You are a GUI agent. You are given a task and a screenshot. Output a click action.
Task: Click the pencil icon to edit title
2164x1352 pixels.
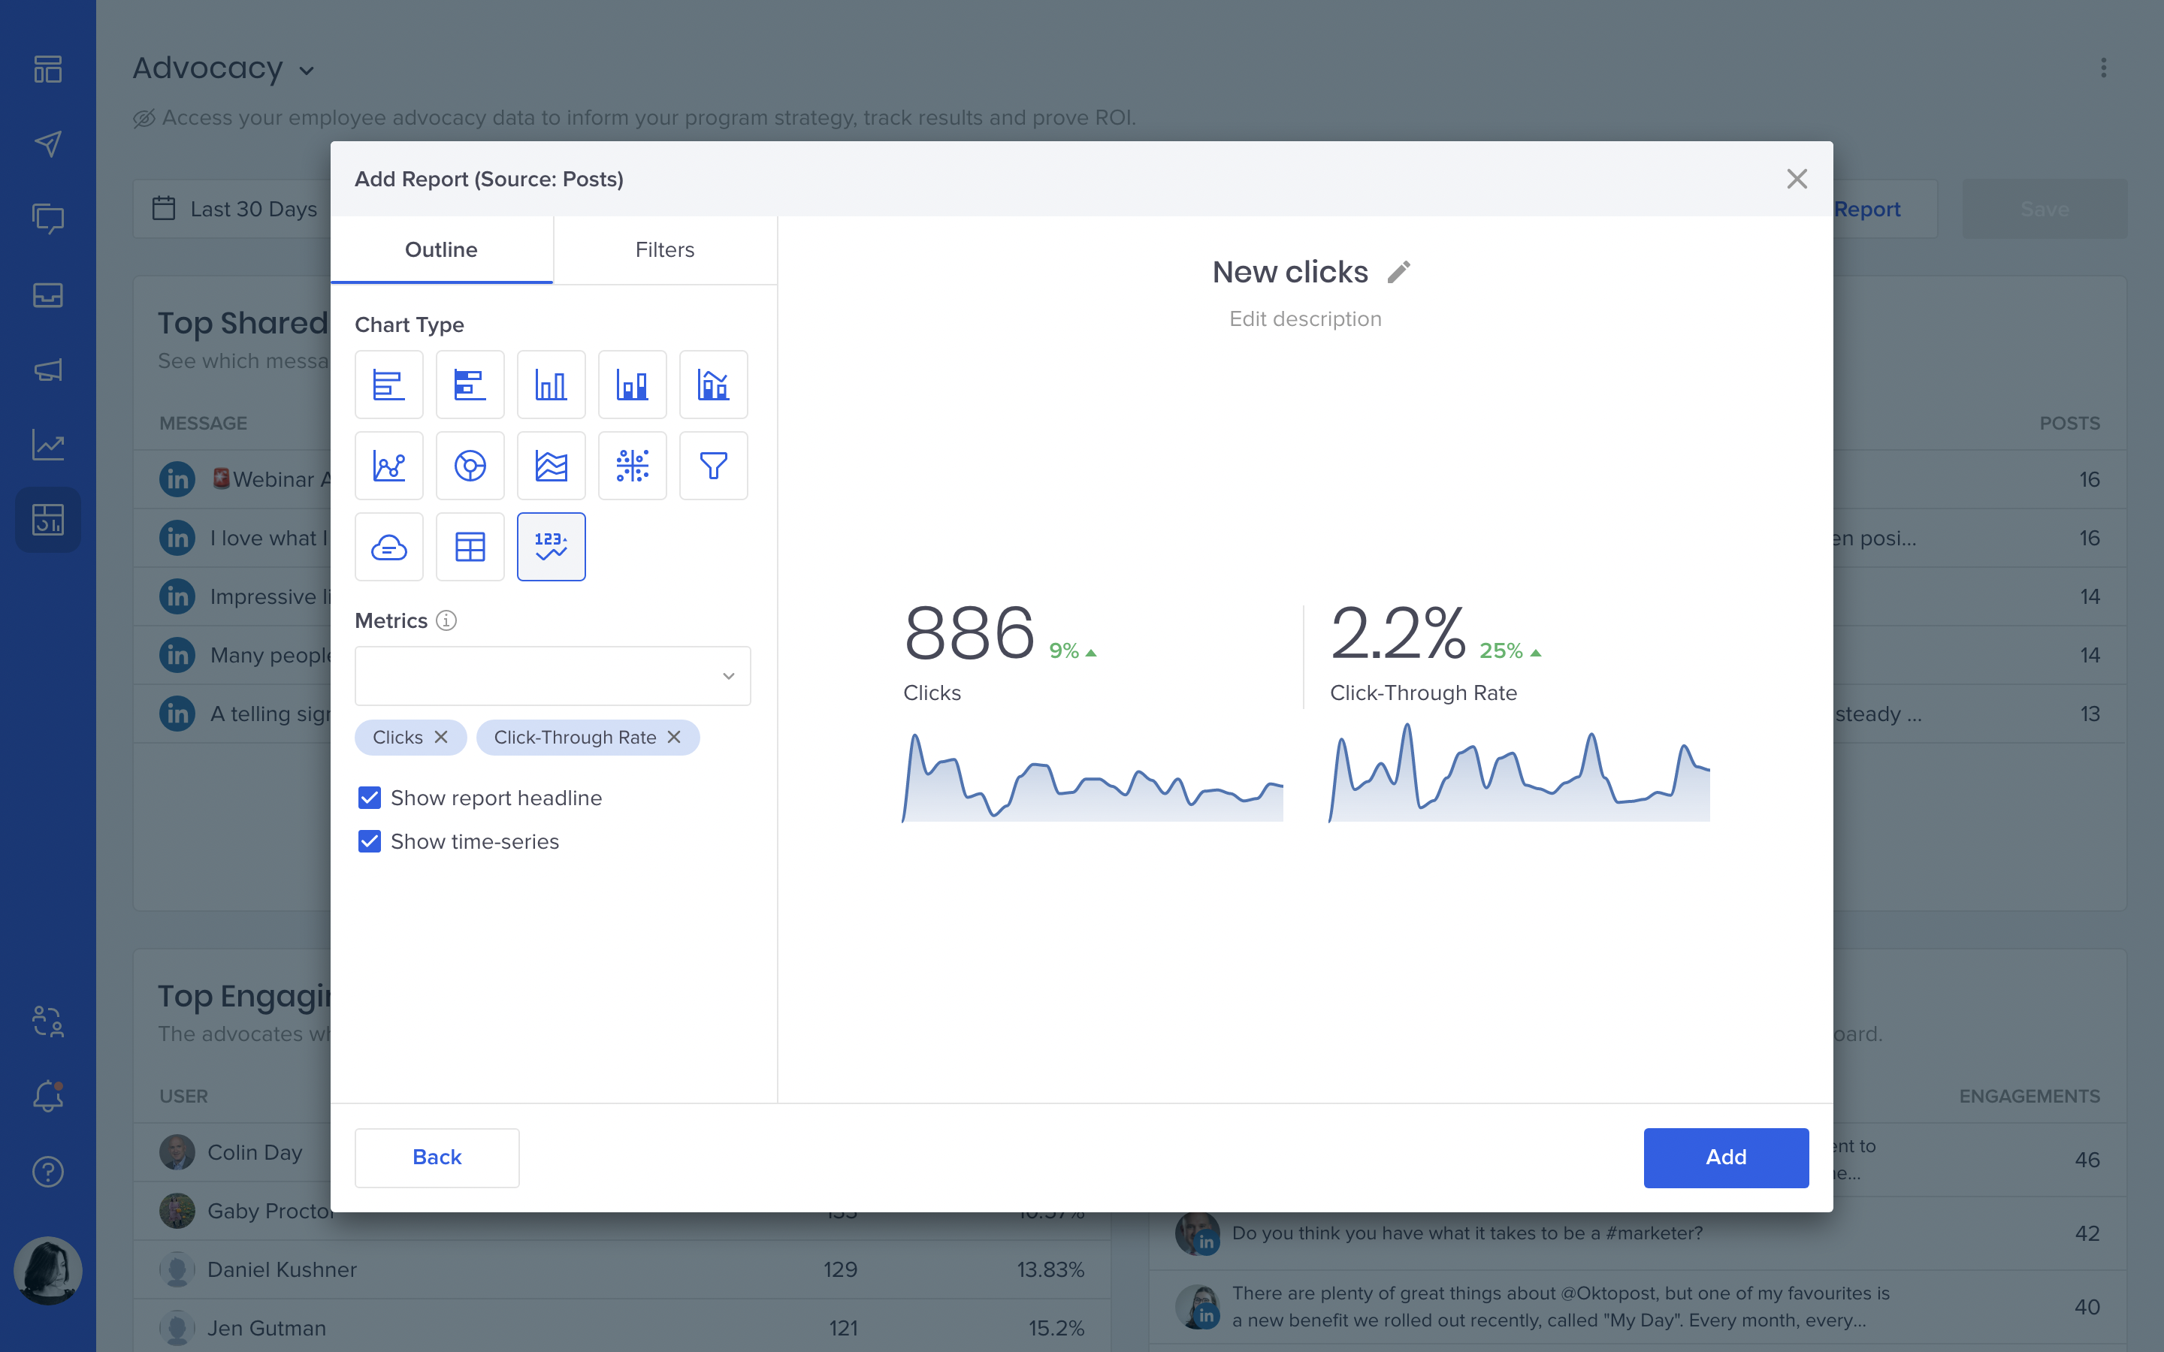click(1398, 272)
